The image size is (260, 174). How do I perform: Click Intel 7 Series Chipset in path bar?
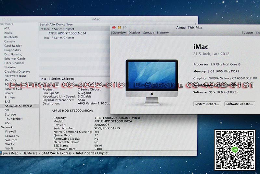[x=92, y=153]
